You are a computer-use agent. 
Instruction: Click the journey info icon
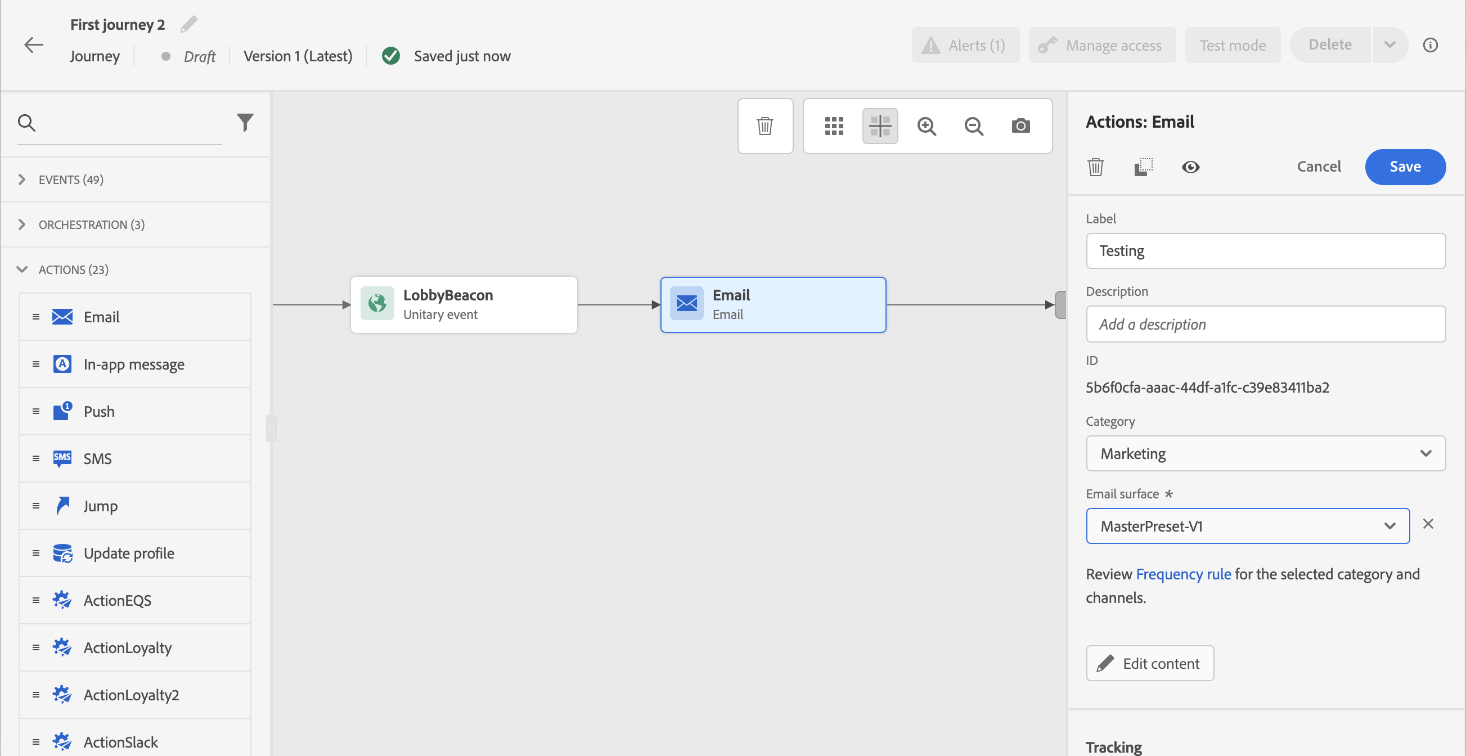pos(1430,45)
